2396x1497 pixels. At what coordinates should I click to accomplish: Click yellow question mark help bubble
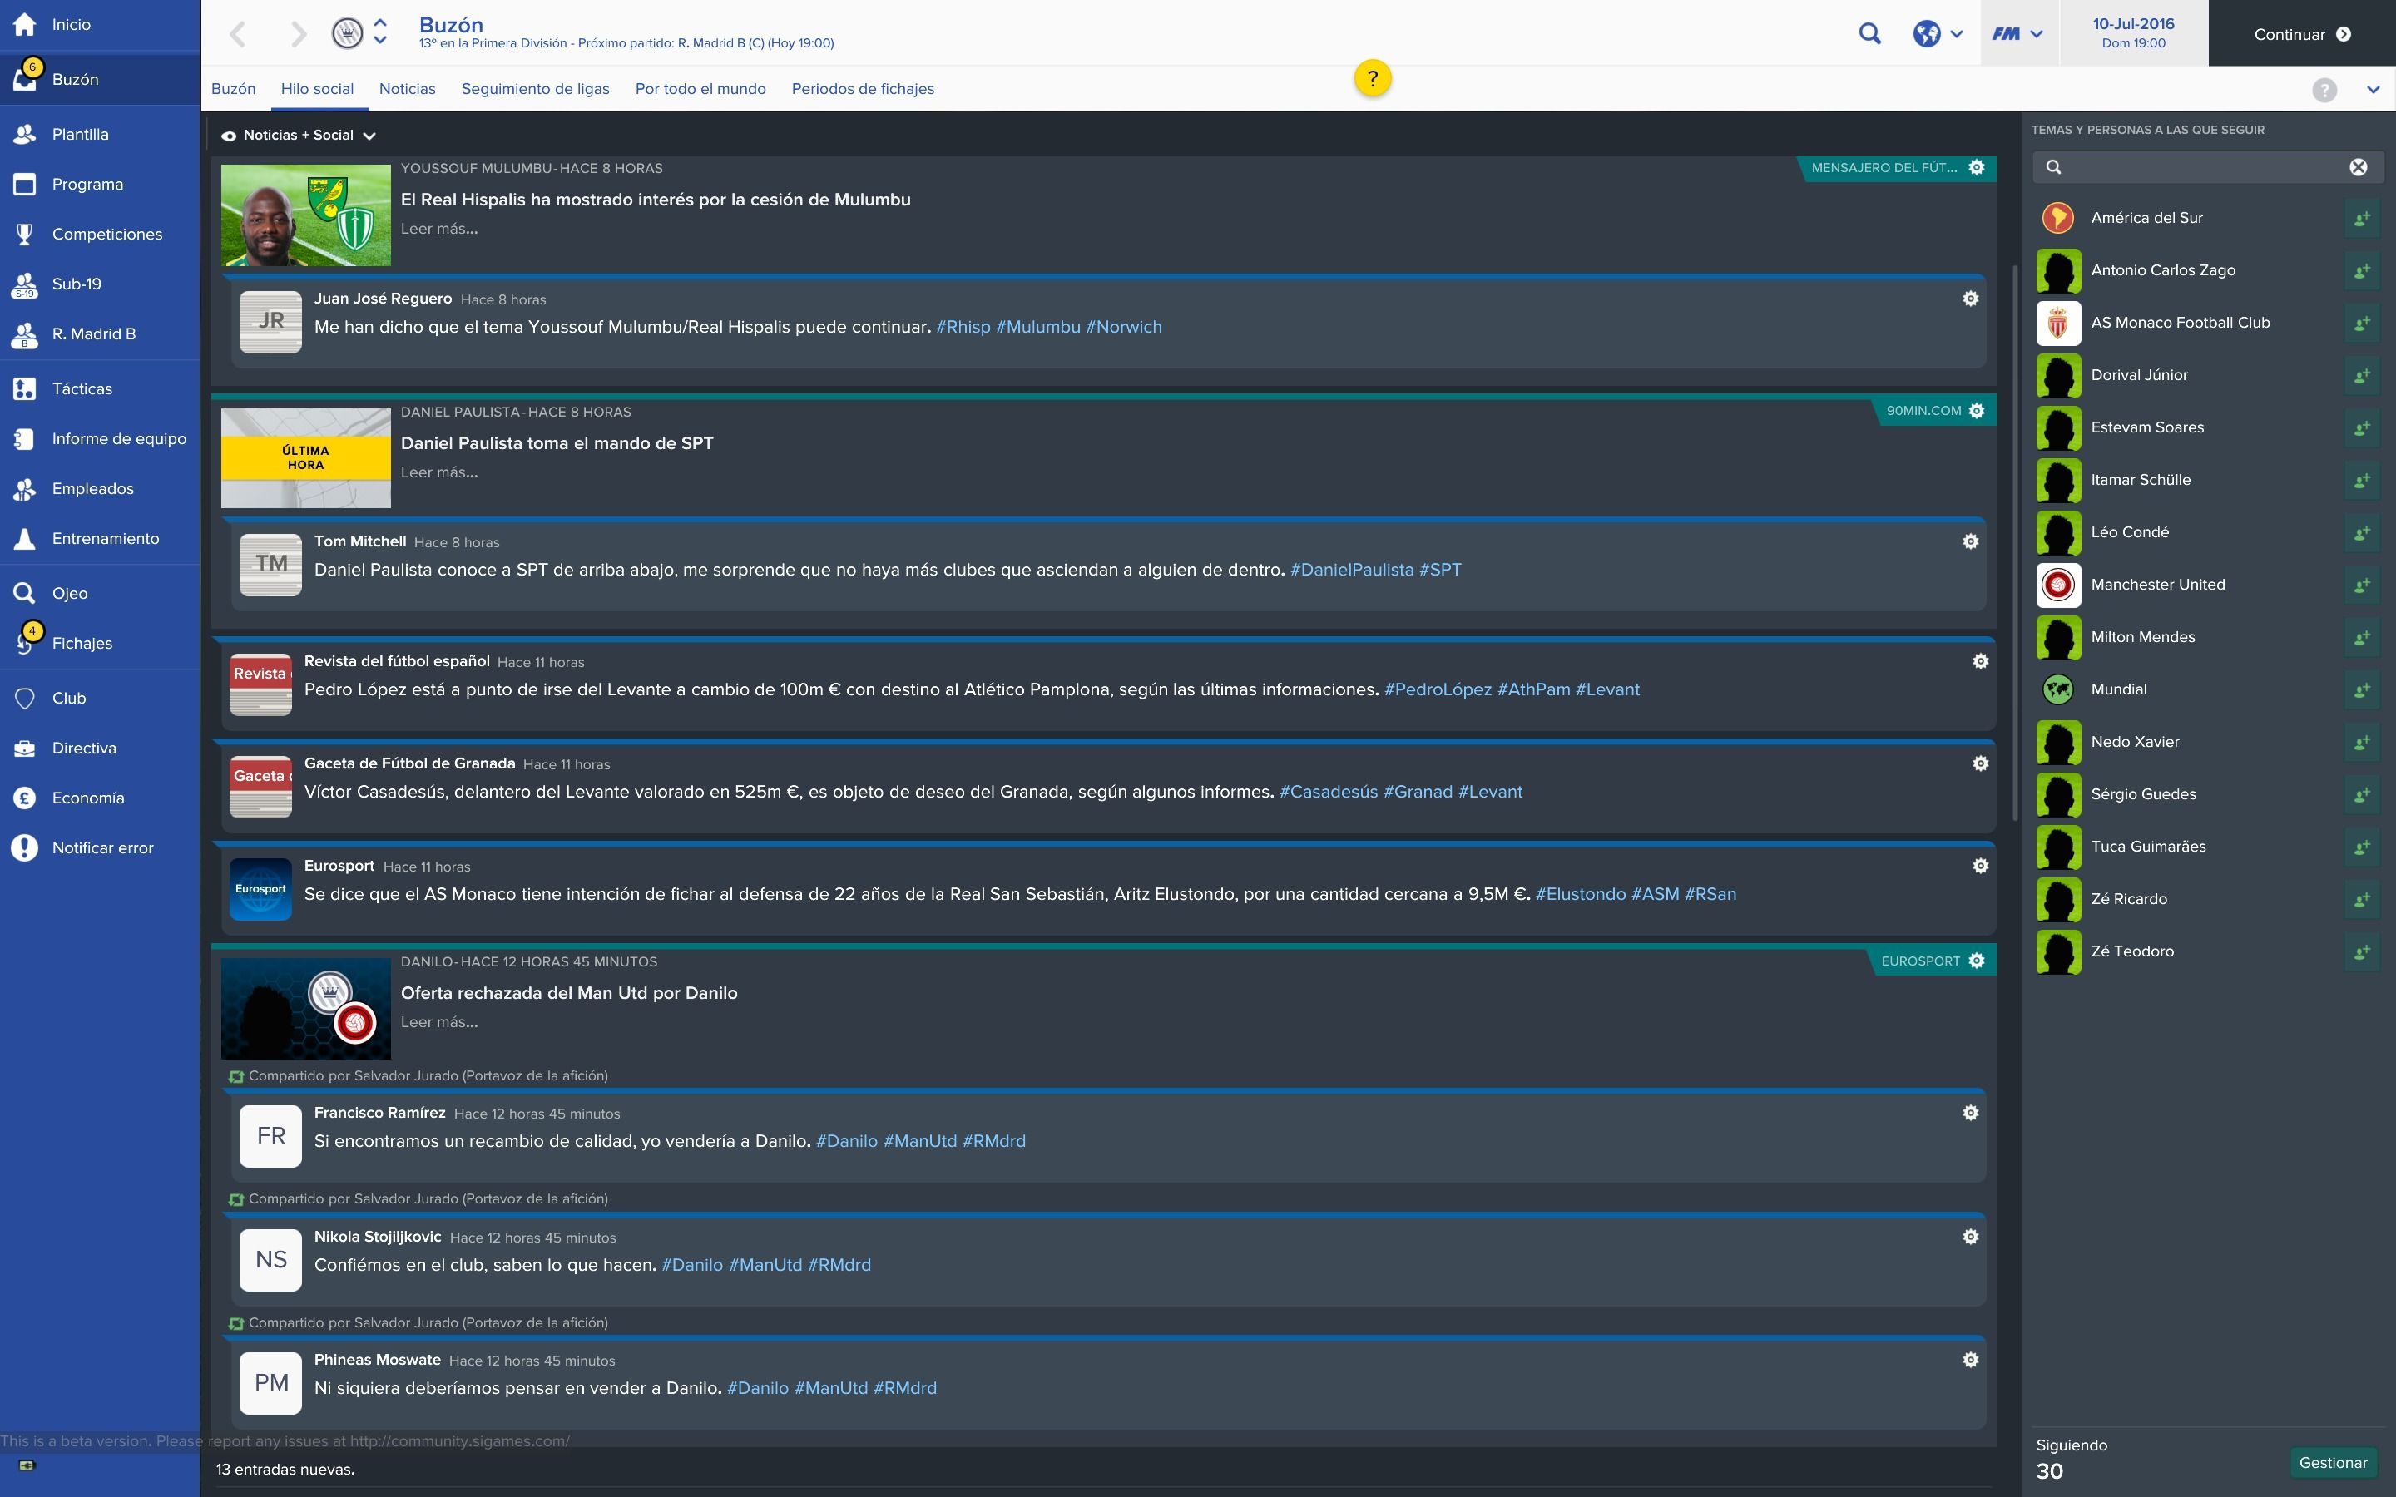1372,78
